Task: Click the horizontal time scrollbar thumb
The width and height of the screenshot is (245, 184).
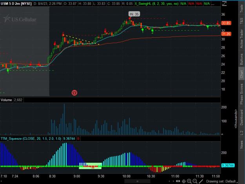Action: click(x=137, y=181)
